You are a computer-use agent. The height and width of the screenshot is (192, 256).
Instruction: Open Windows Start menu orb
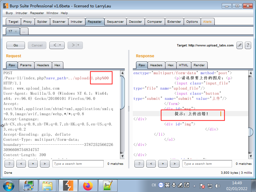coord(9,186)
